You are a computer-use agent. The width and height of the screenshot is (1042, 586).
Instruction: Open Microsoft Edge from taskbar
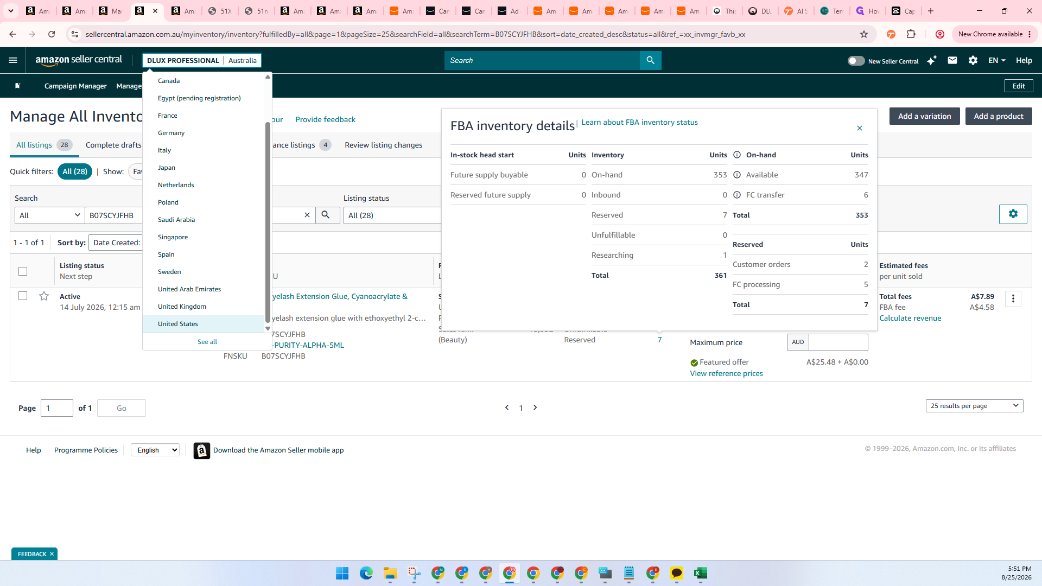pos(366,573)
